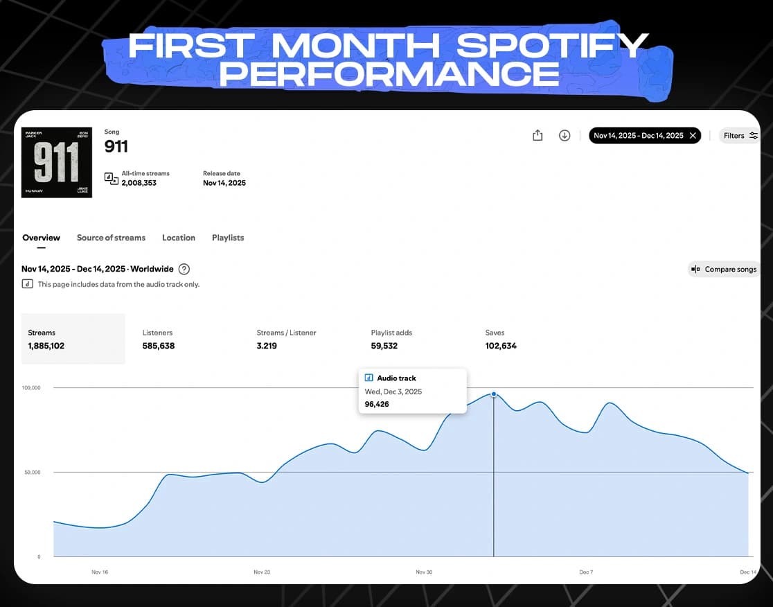Click the Dec 7 axis label
Screen dimensions: 773x607
[x=586, y=572]
